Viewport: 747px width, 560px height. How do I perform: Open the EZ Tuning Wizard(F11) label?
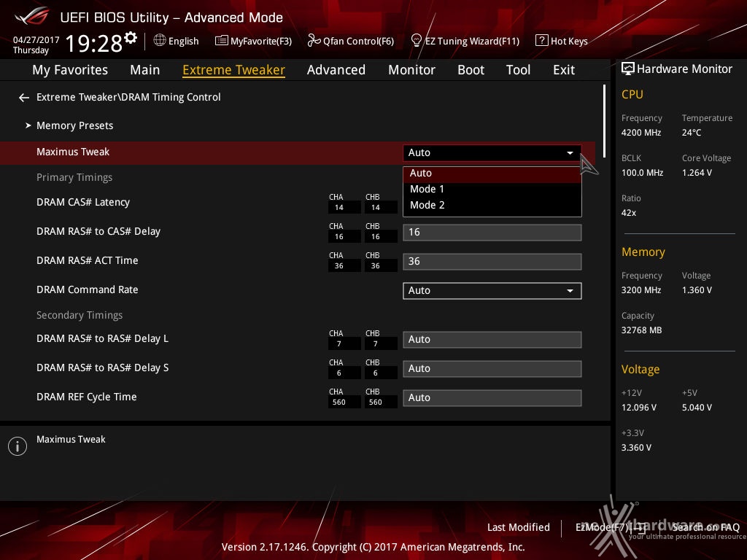coord(472,41)
